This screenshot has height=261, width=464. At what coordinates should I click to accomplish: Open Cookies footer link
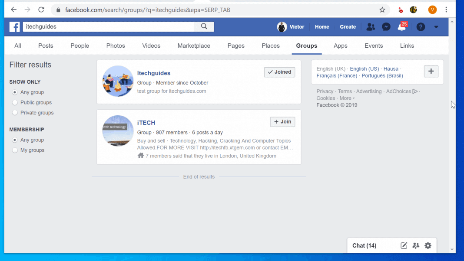(325, 98)
